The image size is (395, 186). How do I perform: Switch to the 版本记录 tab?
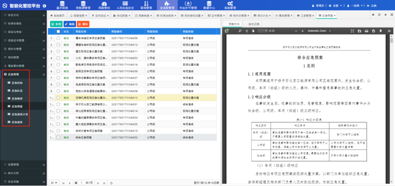[254, 24]
